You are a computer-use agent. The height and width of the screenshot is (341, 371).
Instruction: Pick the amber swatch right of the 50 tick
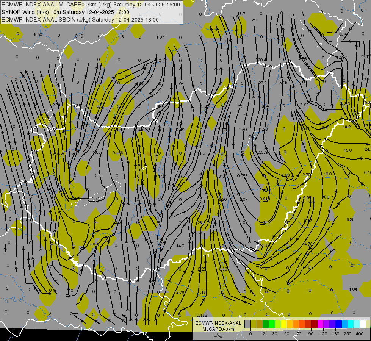click(x=290, y=324)
